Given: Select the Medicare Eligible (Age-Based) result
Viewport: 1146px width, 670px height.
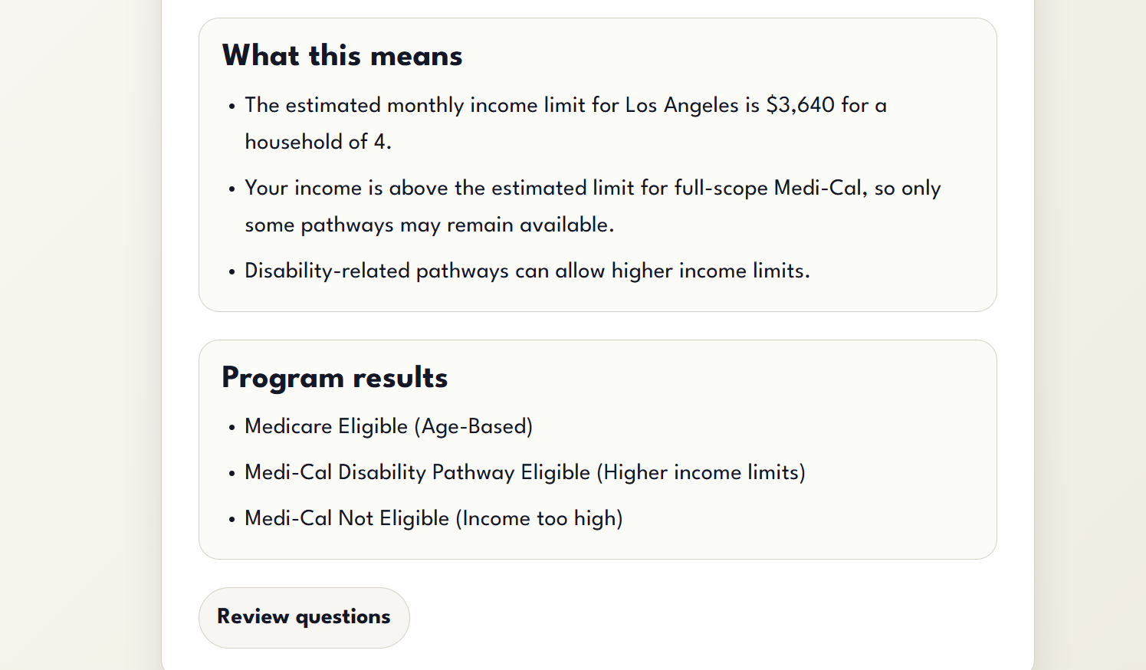Looking at the screenshot, I should [x=389, y=426].
